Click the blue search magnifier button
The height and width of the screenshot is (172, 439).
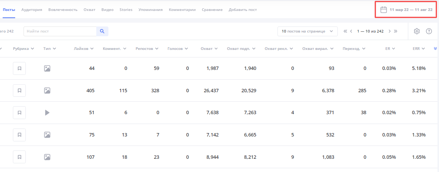102,31
